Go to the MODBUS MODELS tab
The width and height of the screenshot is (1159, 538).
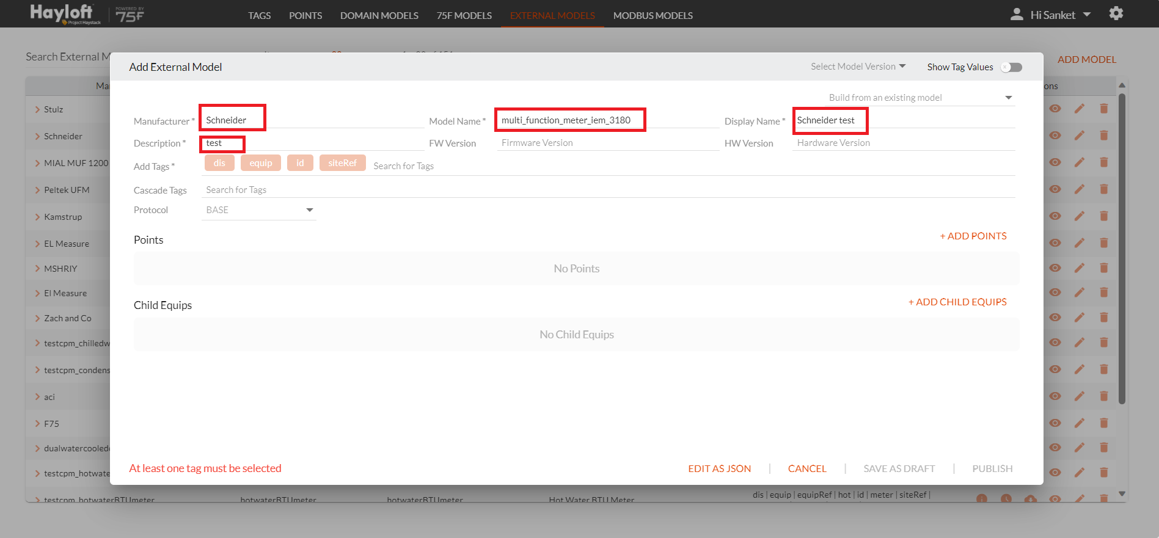(x=653, y=15)
